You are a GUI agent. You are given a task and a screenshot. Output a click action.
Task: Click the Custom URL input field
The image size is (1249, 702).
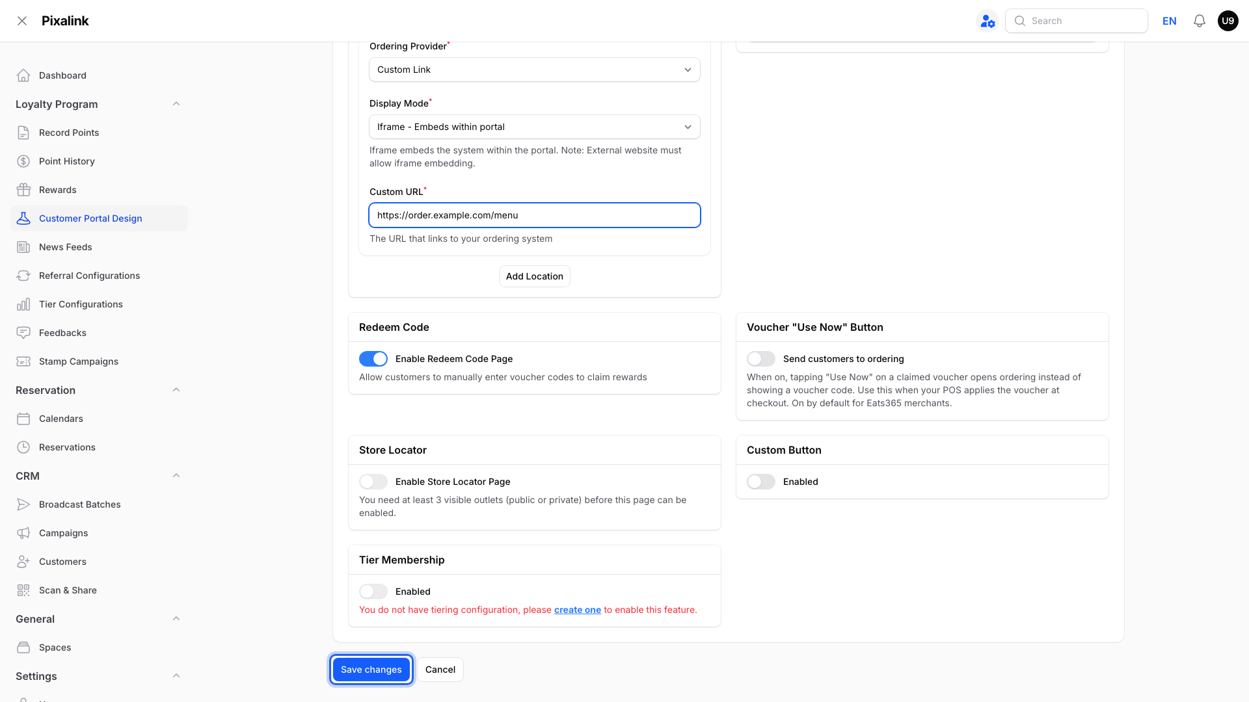pos(535,215)
